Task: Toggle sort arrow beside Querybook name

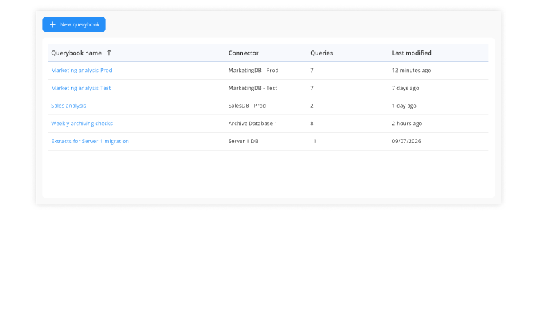Action: point(109,53)
